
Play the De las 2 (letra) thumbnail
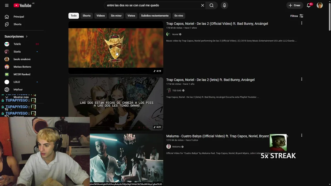click(x=116, y=104)
